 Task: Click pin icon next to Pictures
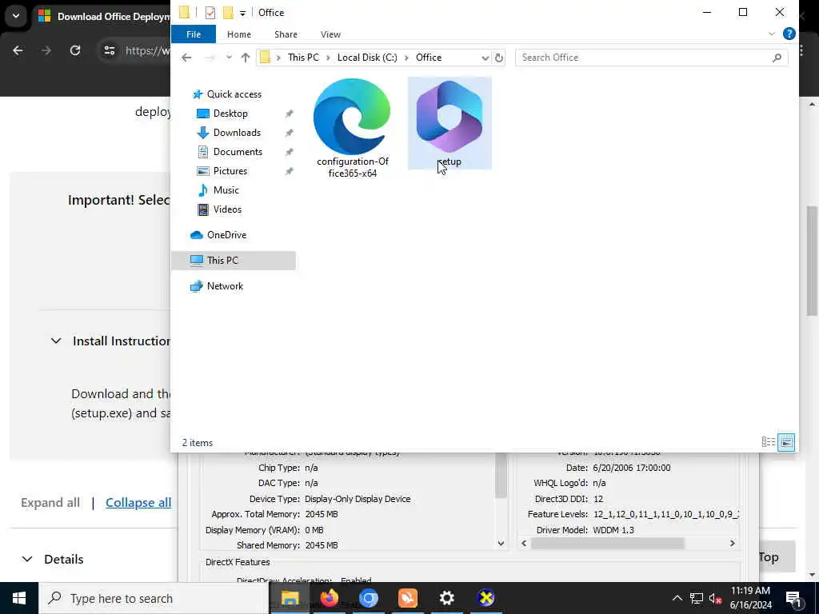289,171
